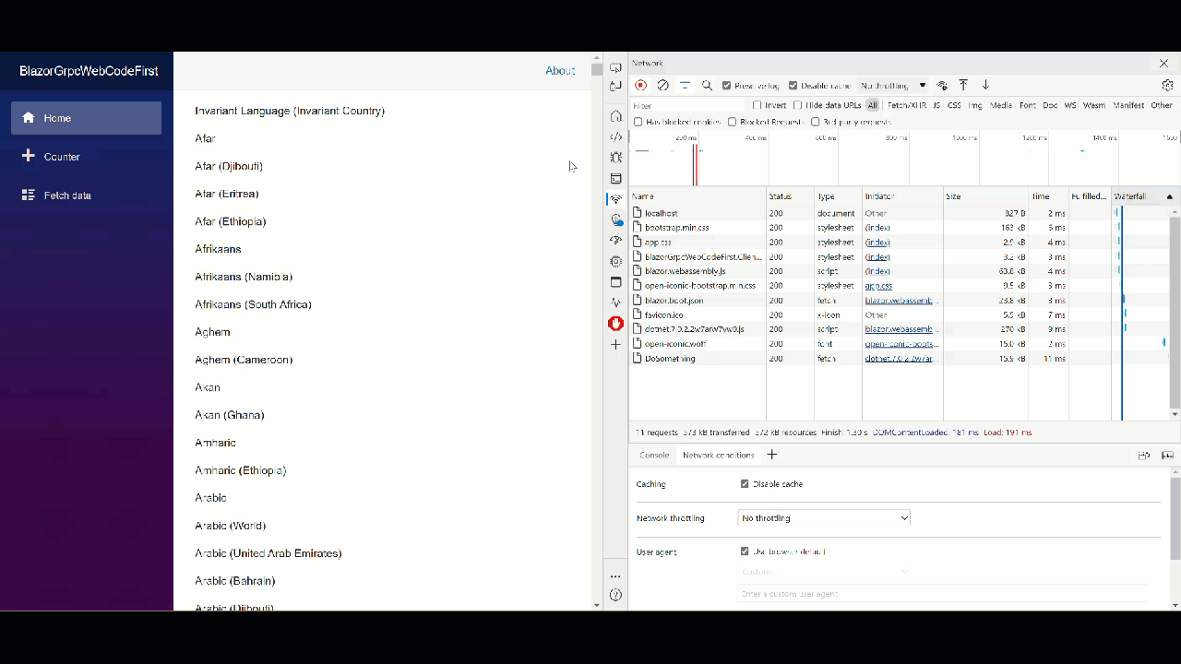Viewport: 1181px width, 664px height.
Task: Check 3rd-party requests
Action: [815, 122]
